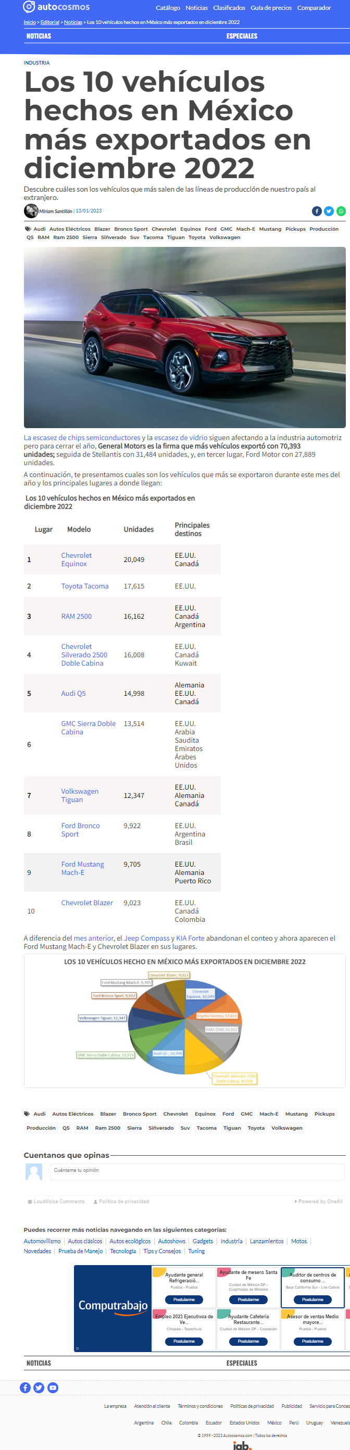Select the ESPECIALES tab in the header
The height and width of the screenshot is (1450, 350).
242,36
